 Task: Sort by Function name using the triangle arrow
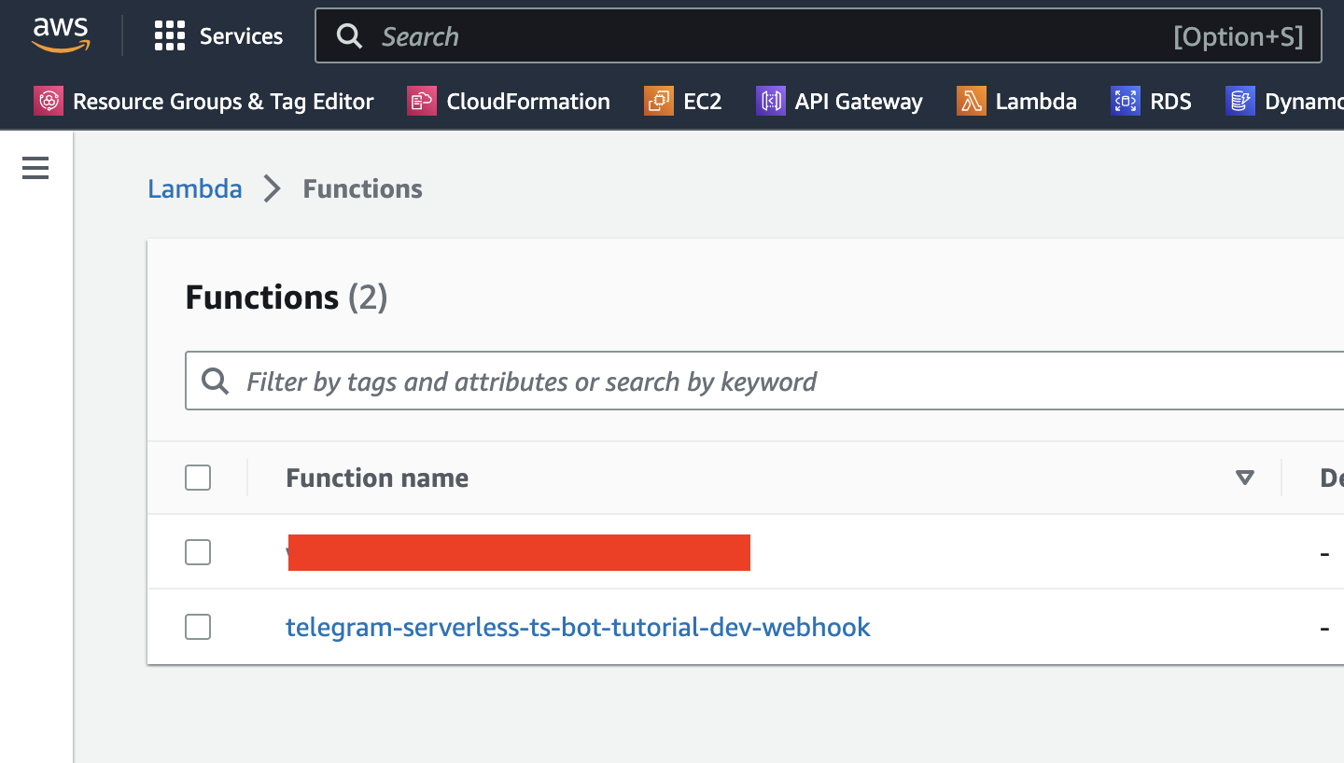[1244, 478]
